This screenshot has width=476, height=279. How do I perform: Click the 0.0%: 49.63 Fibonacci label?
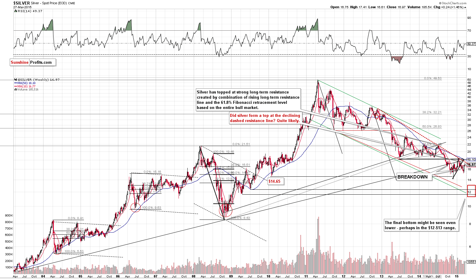click(x=433, y=78)
